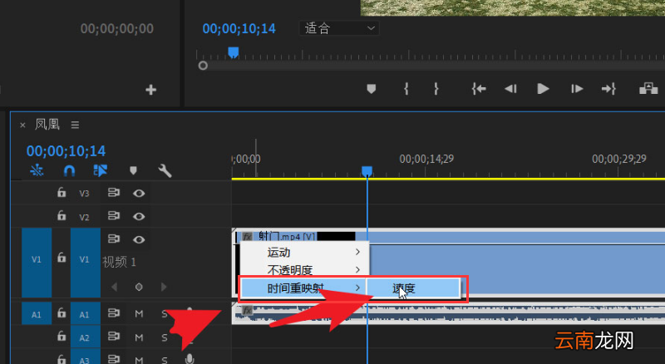The width and height of the screenshot is (665, 364).
Task: Add keyframe on V1 track
Action: coord(139,288)
